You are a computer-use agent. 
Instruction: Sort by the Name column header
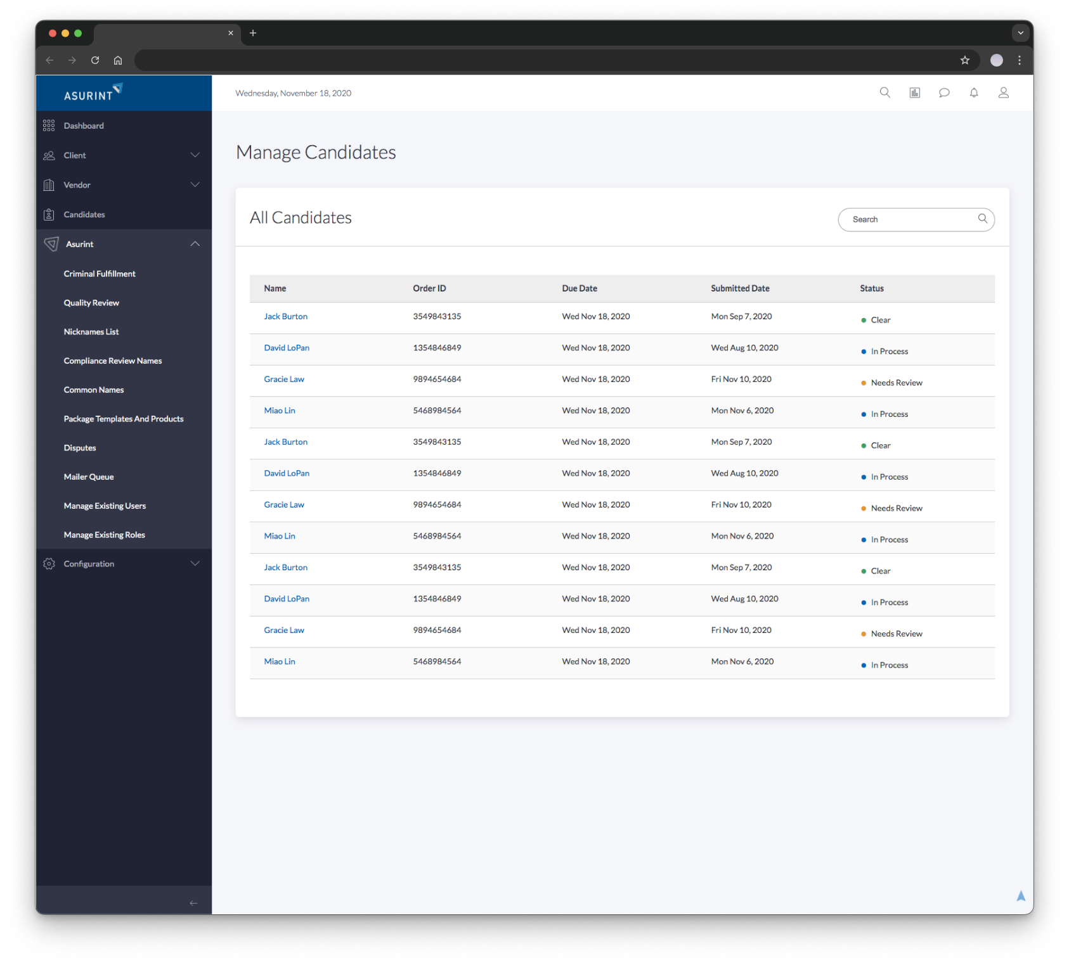(275, 288)
